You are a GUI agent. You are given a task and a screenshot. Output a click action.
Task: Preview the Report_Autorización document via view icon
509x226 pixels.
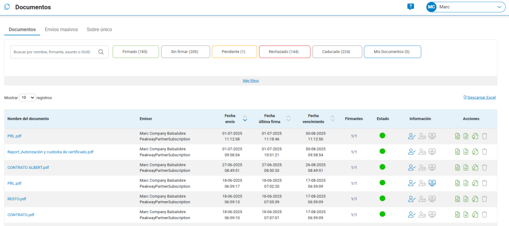pos(458,152)
